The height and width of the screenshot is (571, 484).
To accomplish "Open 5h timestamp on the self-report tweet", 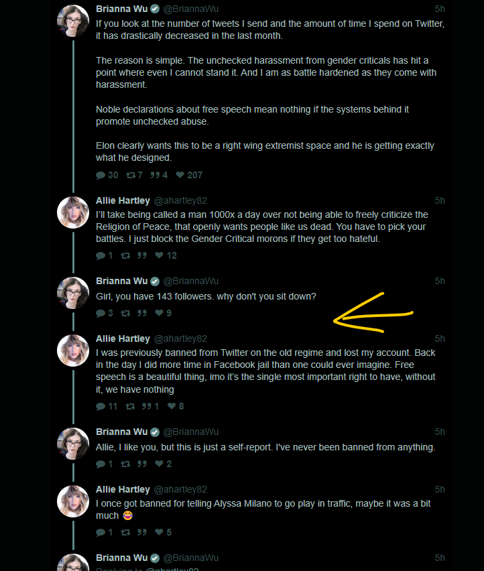I will pyautogui.click(x=440, y=432).
